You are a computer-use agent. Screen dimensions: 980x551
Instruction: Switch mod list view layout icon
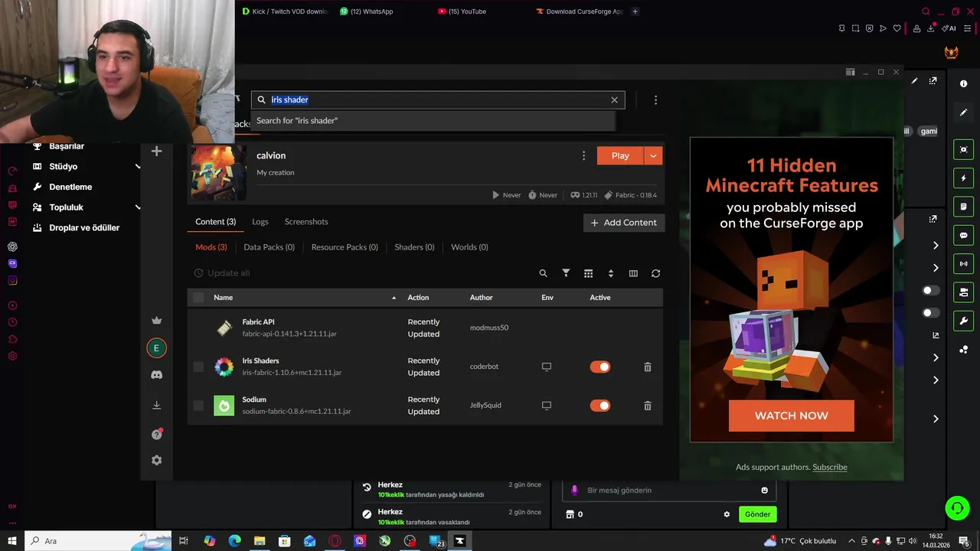pyautogui.click(x=588, y=273)
